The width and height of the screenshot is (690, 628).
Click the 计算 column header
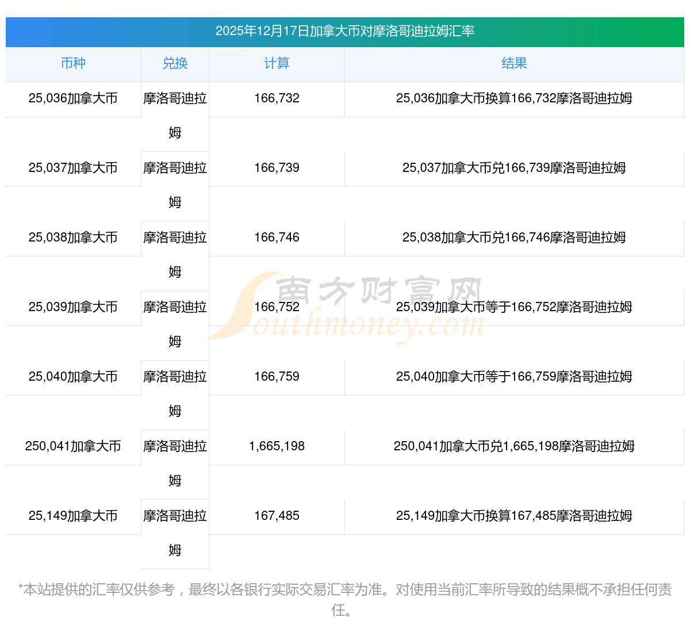click(x=277, y=63)
